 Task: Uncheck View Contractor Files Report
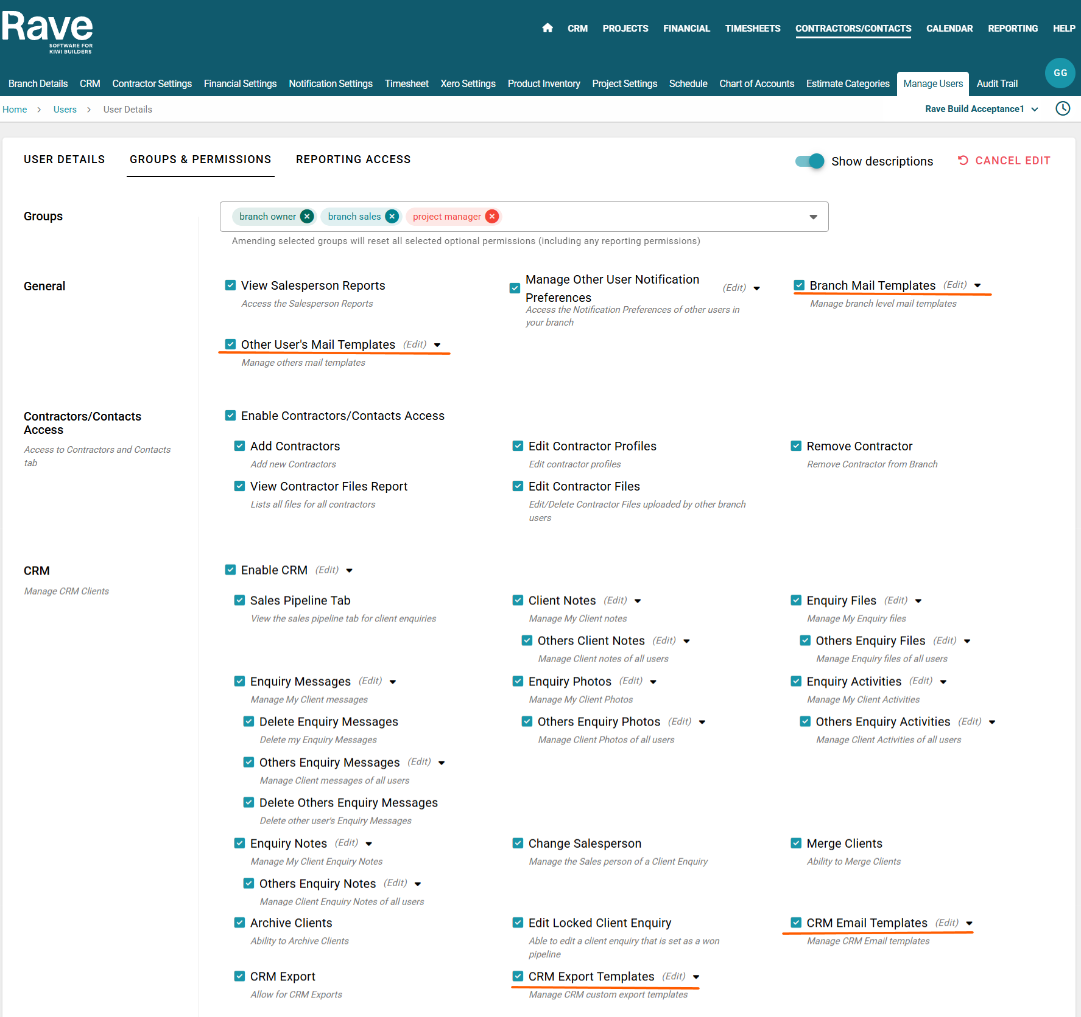point(240,486)
